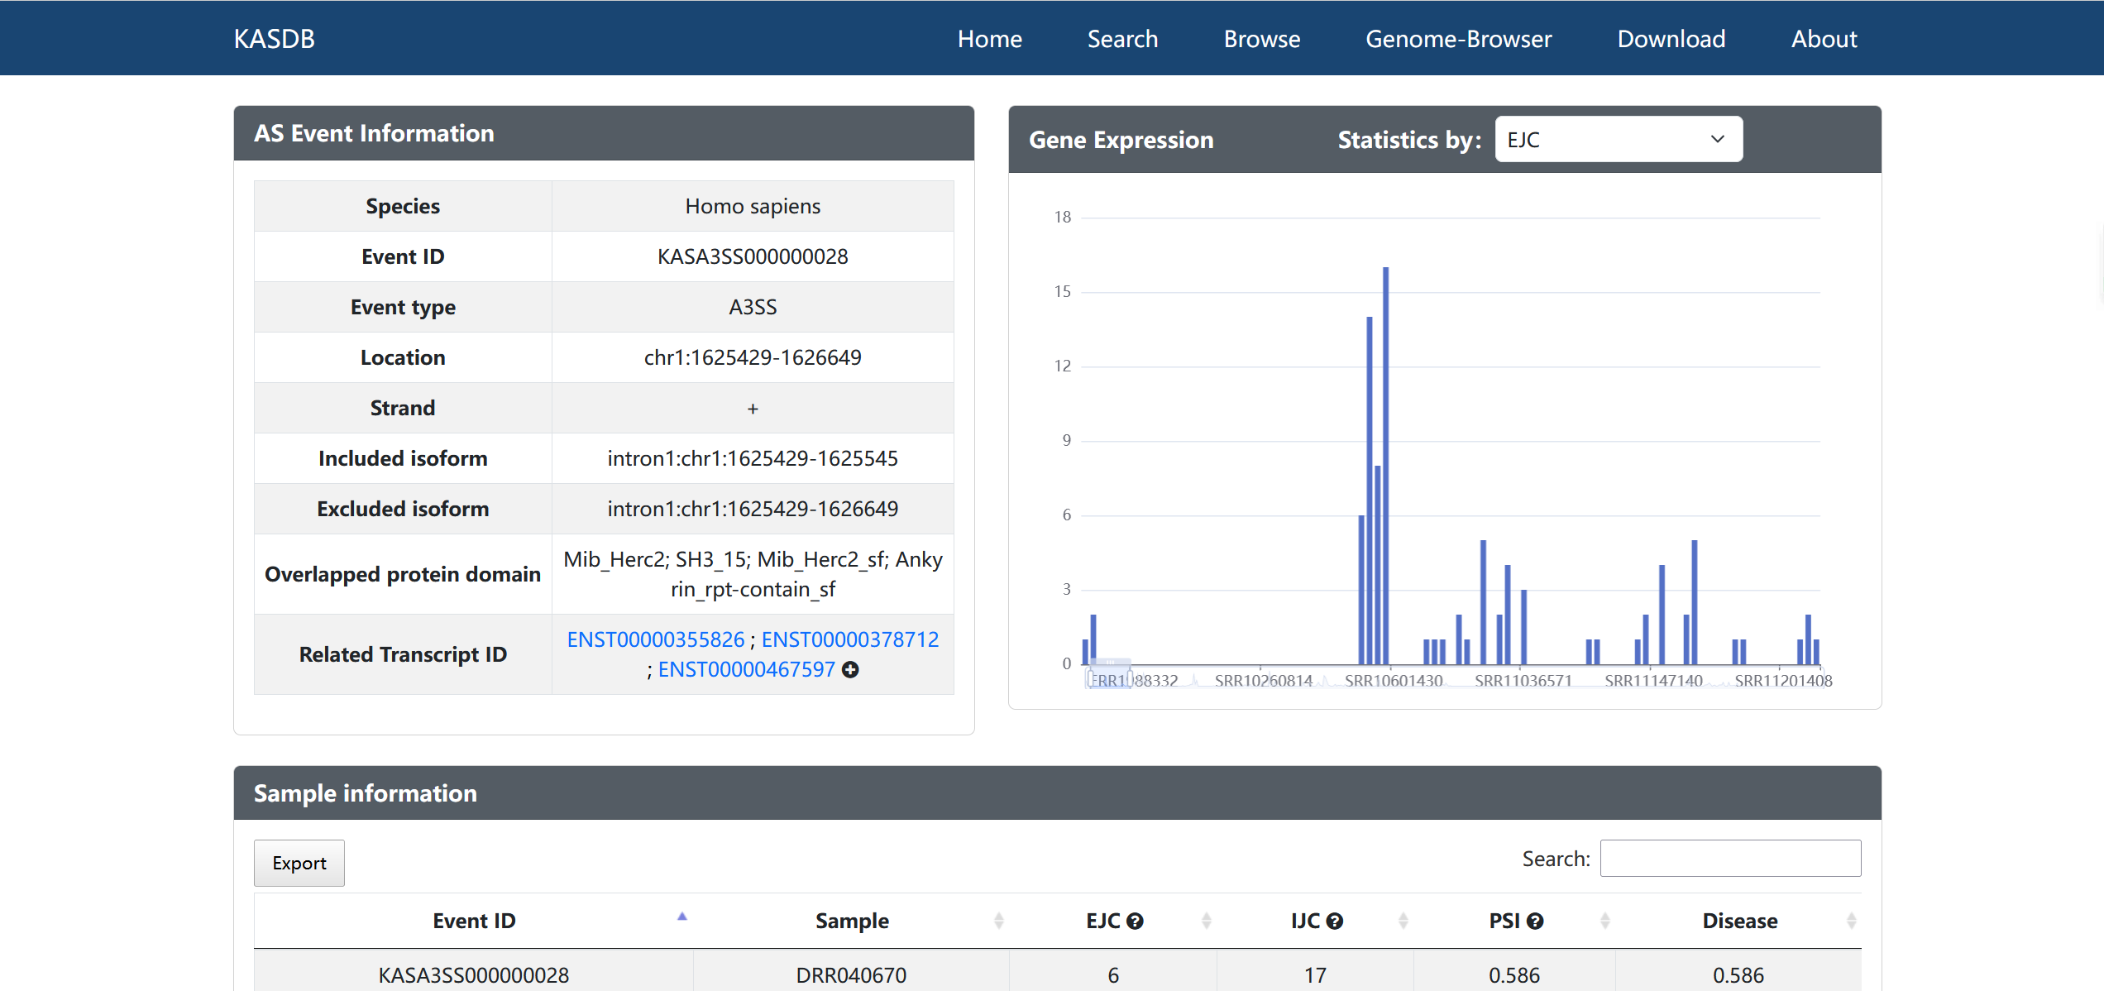Focus the sample table Search field
The width and height of the screenshot is (2104, 991).
pos(1729,859)
